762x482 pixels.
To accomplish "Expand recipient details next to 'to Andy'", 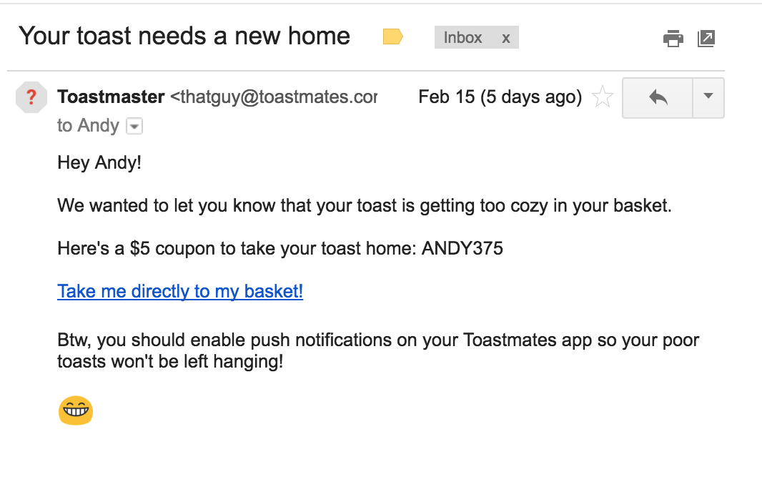I will (x=134, y=126).
